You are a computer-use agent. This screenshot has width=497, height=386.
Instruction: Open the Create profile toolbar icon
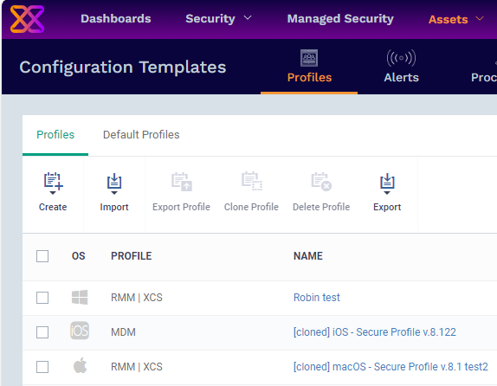(x=53, y=183)
